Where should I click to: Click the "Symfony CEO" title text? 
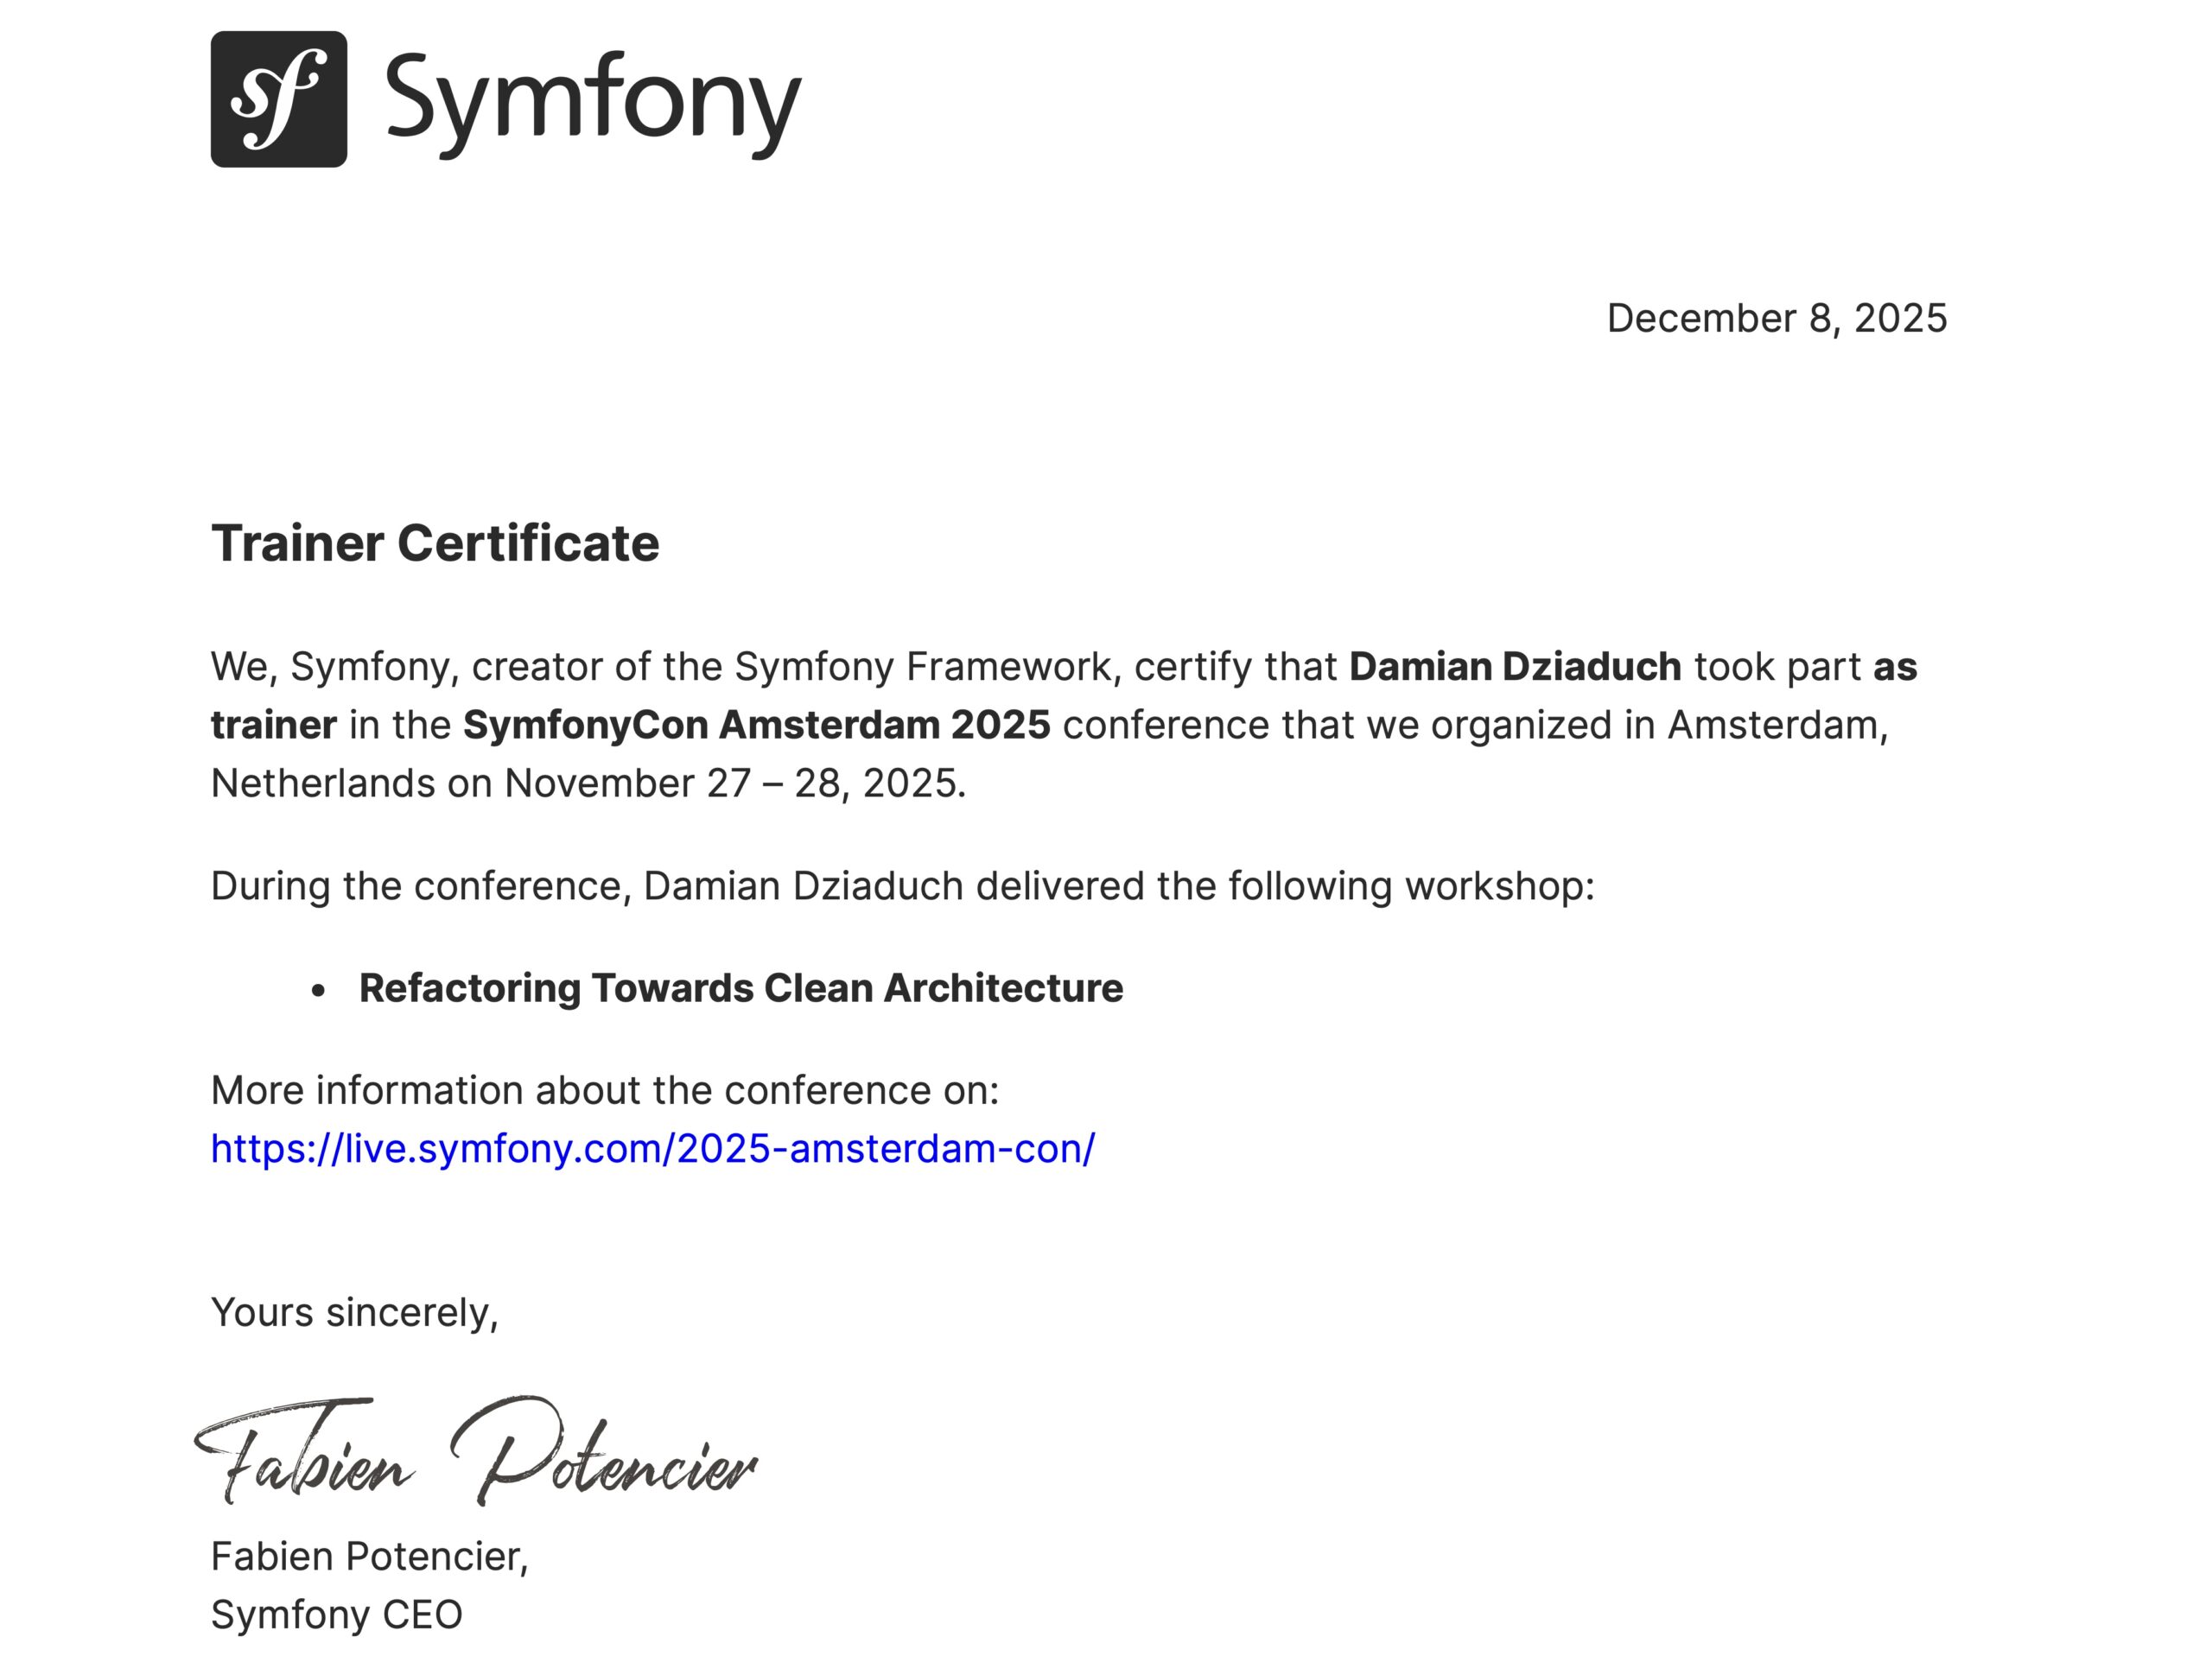[336, 1614]
